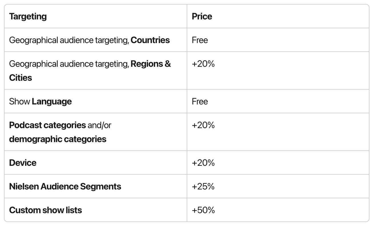
Task: Click the demographic categories text
Action: [58, 139]
